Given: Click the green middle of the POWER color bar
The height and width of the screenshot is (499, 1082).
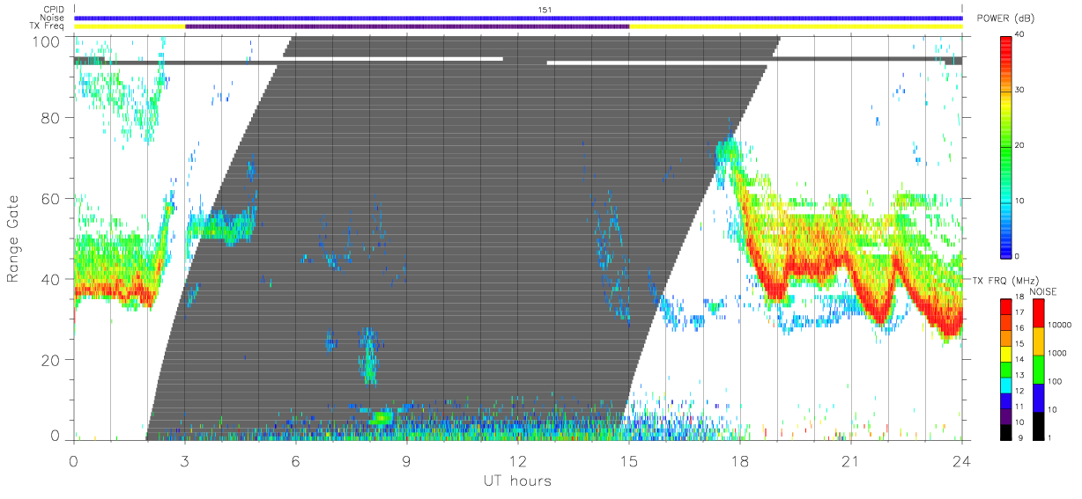Looking at the screenshot, I should [x=1005, y=145].
